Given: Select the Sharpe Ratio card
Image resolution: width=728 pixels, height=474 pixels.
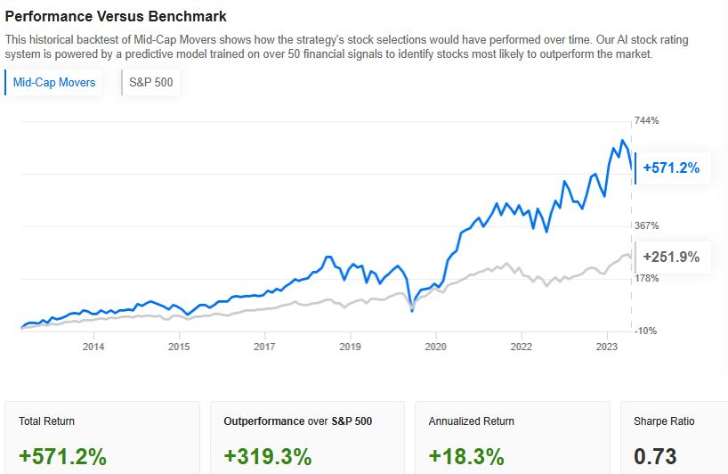Looking at the screenshot, I should click(x=674, y=437).
